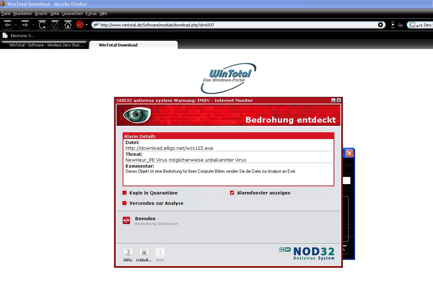Open the address bar URL history dropdown
The image size is (433, 296).
tap(380, 25)
